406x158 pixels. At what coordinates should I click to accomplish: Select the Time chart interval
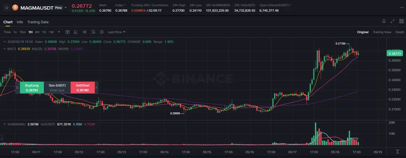click(x=7, y=32)
